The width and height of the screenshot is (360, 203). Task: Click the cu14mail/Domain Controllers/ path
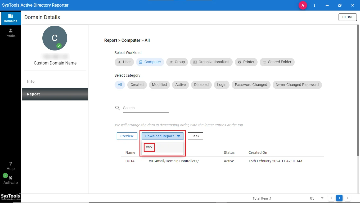point(174,161)
